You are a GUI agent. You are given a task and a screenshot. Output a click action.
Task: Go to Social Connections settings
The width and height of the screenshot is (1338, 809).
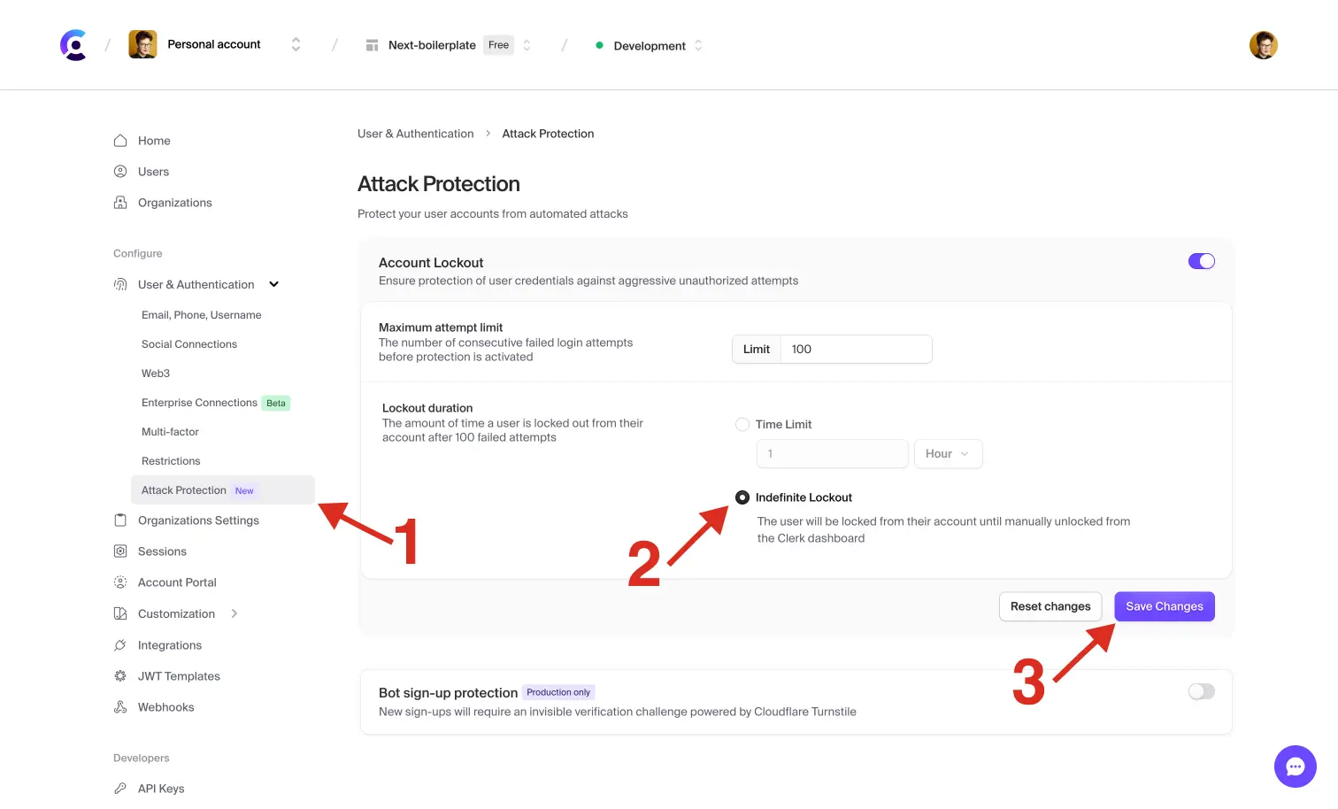189,344
